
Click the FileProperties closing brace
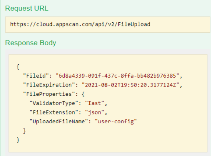[25, 131]
